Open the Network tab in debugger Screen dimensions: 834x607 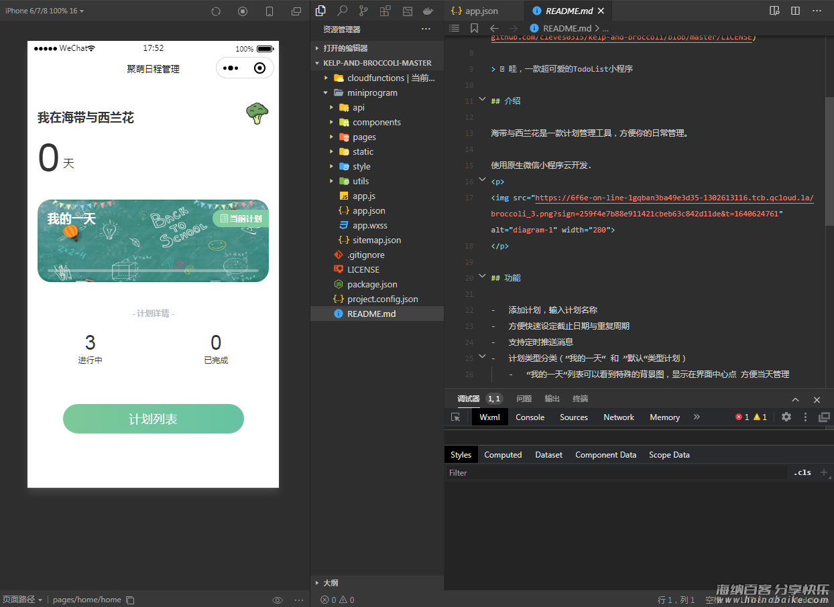(x=619, y=417)
